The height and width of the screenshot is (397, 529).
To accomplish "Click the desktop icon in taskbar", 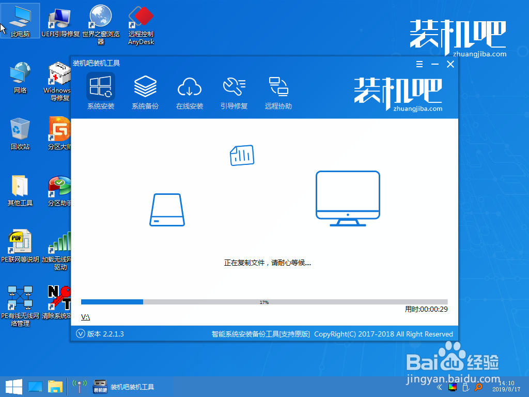I will pyautogui.click(x=35, y=387).
